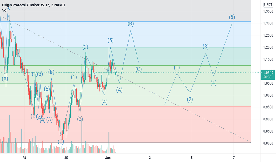Click the 0.9500 price axis label

268,107
